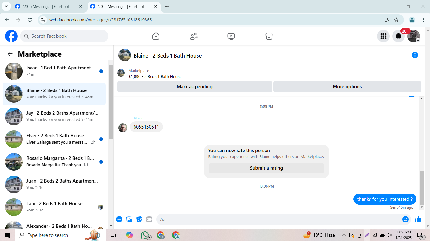Open the Video icon in the top navigation
The image size is (430, 241).
pos(231,36)
